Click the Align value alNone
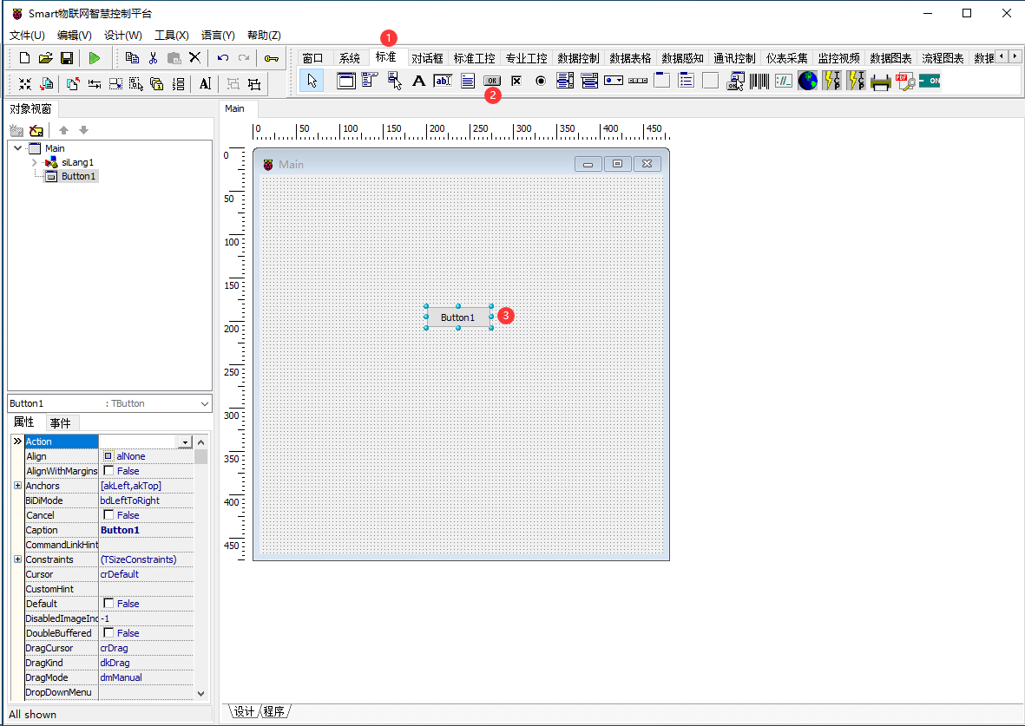1025x726 pixels. click(131, 456)
